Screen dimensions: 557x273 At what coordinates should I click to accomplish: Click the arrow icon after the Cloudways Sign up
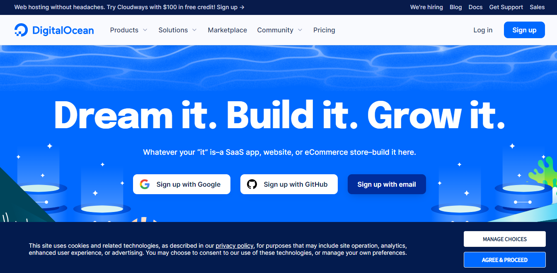(x=241, y=7)
